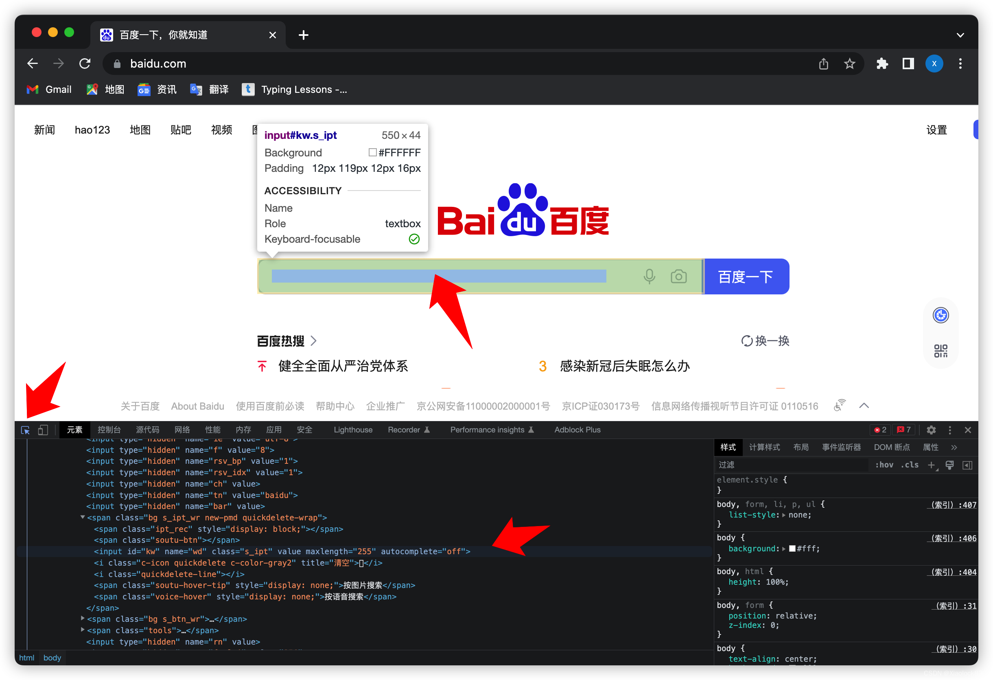The height and width of the screenshot is (680, 993).
Task: Click the accessibility icon in page footer
Action: [x=839, y=406]
